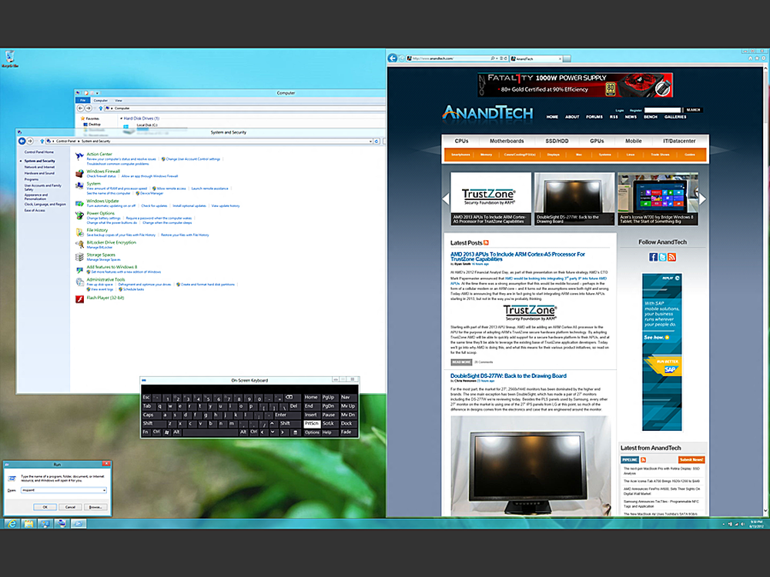
Task: Show previous slide in AnandTech carousel
Action: [446, 198]
